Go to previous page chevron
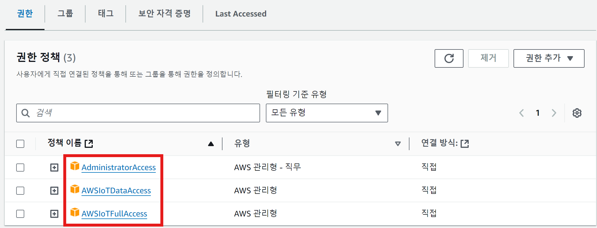Image resolution: width=597 pixels, height=228 pixels. (522, 113)
